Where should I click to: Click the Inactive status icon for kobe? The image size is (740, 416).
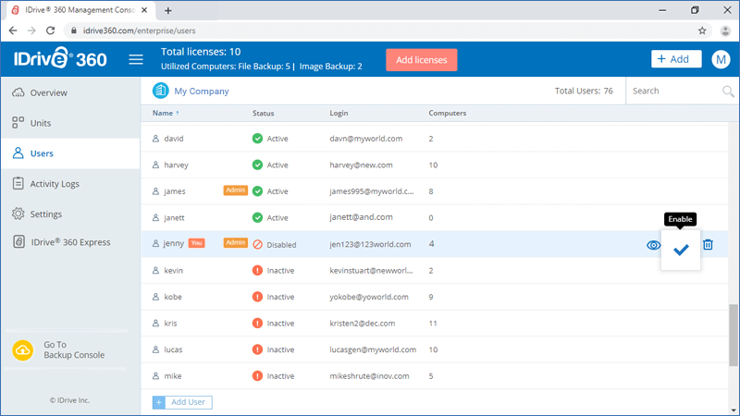(257, 297)
